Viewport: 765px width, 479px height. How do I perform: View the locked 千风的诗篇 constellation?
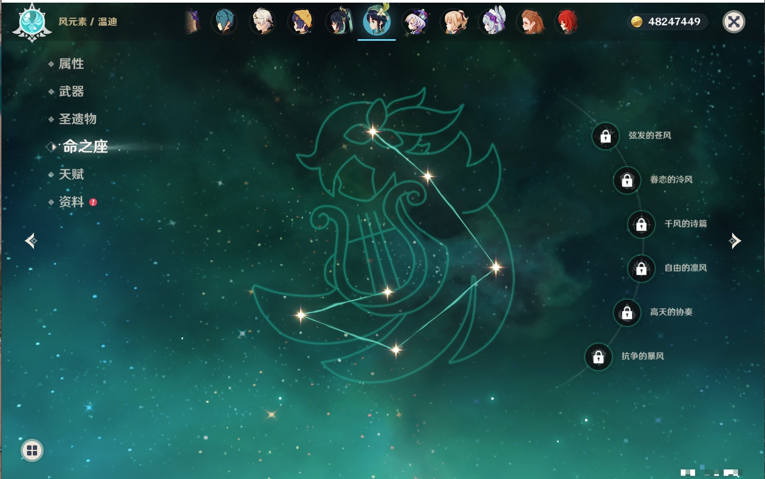(x=641, y=224)
